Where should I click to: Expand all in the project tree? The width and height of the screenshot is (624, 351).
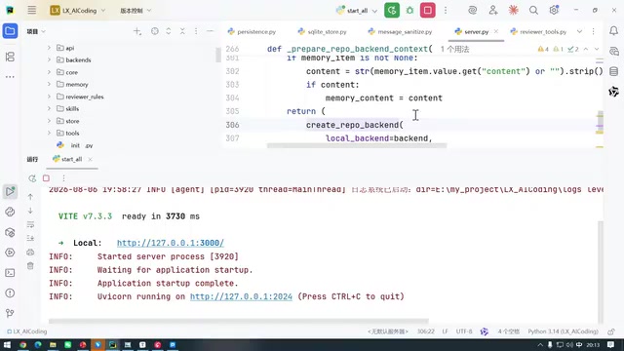pos(169,31)
